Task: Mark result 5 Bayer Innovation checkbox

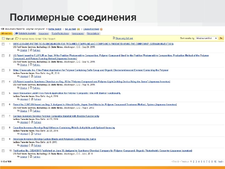Action: point(3,93)
